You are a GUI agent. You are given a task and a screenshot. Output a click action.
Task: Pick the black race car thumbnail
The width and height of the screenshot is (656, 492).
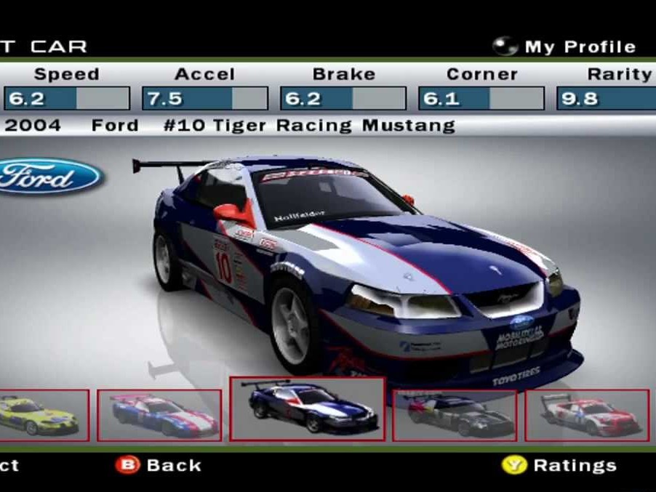pos(454,415)
